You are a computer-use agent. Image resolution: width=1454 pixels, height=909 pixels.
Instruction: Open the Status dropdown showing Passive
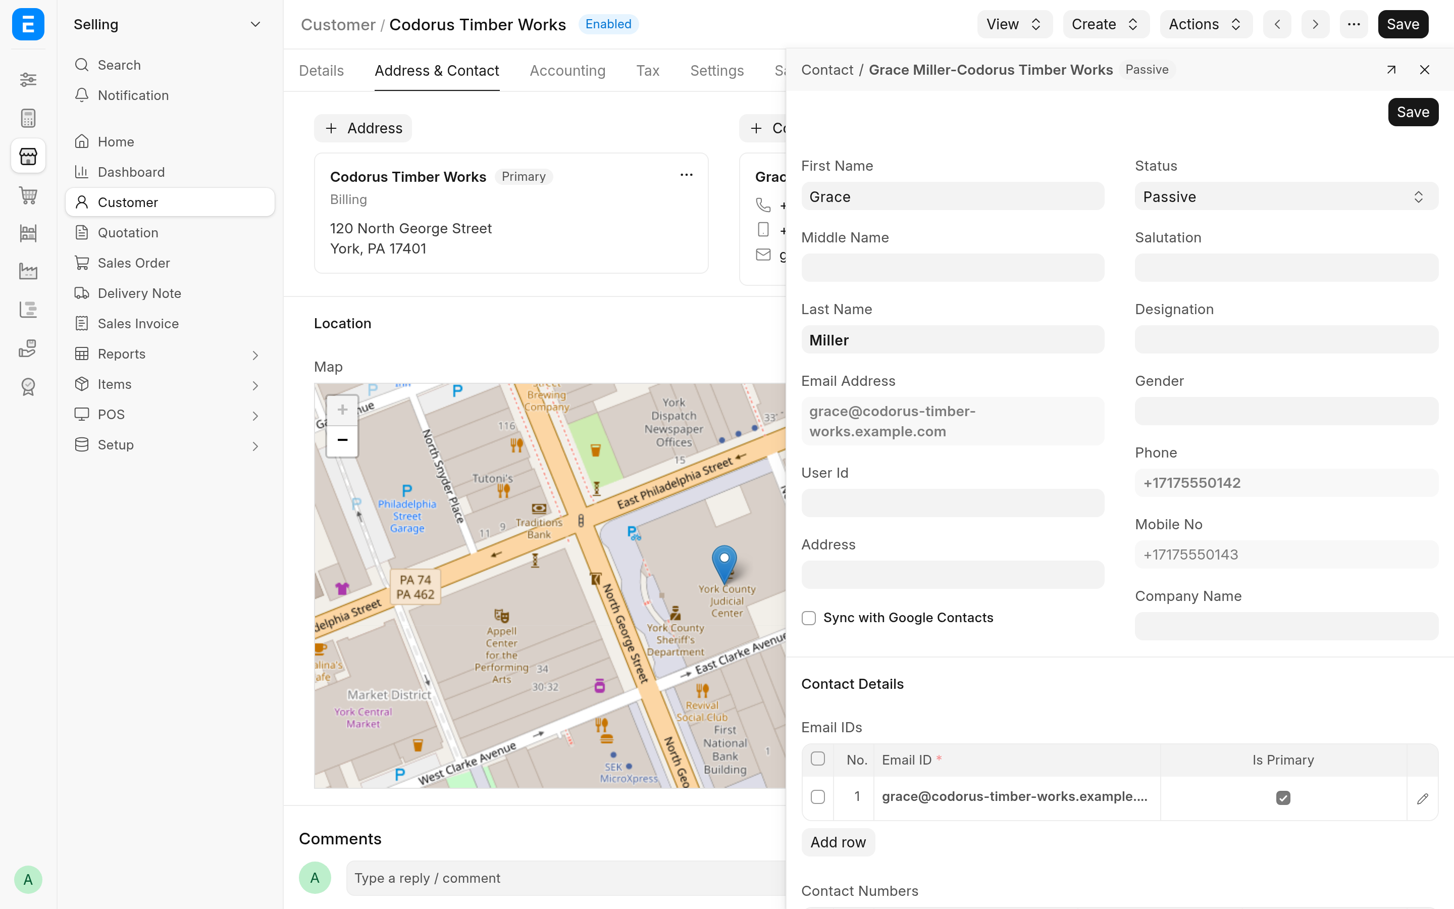1286,196
